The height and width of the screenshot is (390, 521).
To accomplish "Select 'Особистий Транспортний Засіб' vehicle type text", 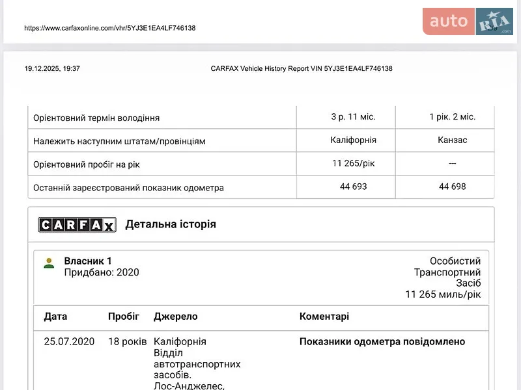I will (447, 272).
